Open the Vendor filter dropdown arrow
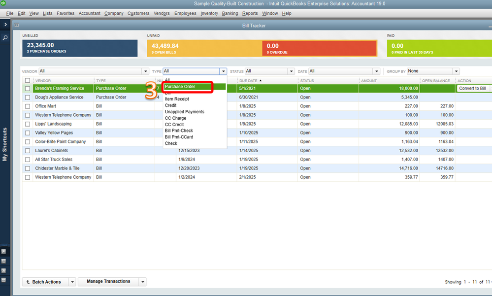This screenshot has width=492, height=296. pyautogui.click(x=145, y=71)
